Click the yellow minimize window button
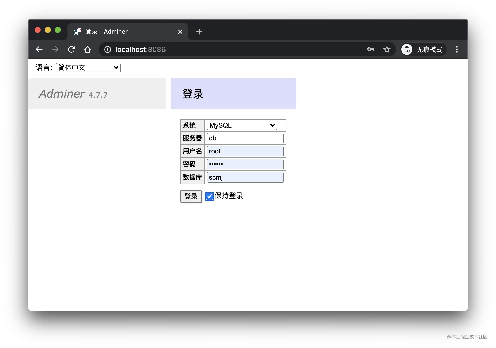This screenshot has height=348, width=496. pyautogui.click(x=48, y=30)
